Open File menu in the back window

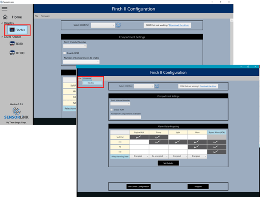click(37, 16)
